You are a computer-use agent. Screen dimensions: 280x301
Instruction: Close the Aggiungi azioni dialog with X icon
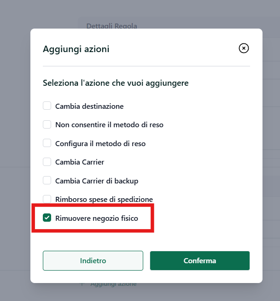[244, 48]
